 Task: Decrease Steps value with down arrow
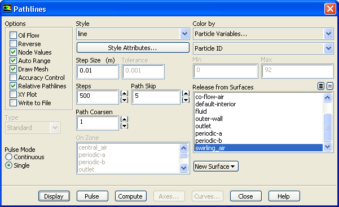[x=124, y=100]
